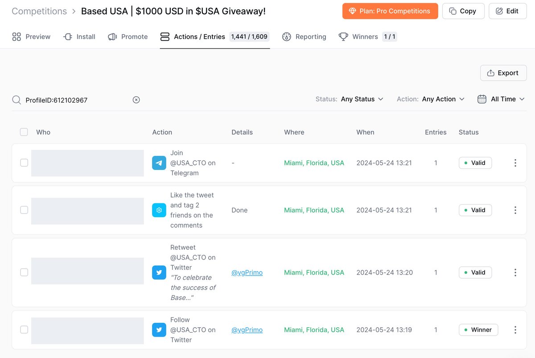Click Miami, Florida, USA in Telegram row
535x358 pixels.
tap(314, 163)
